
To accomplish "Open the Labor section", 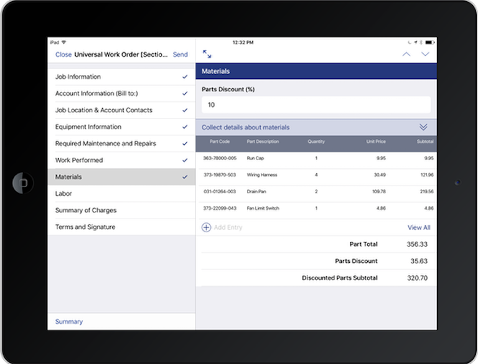I will [63, 194].
